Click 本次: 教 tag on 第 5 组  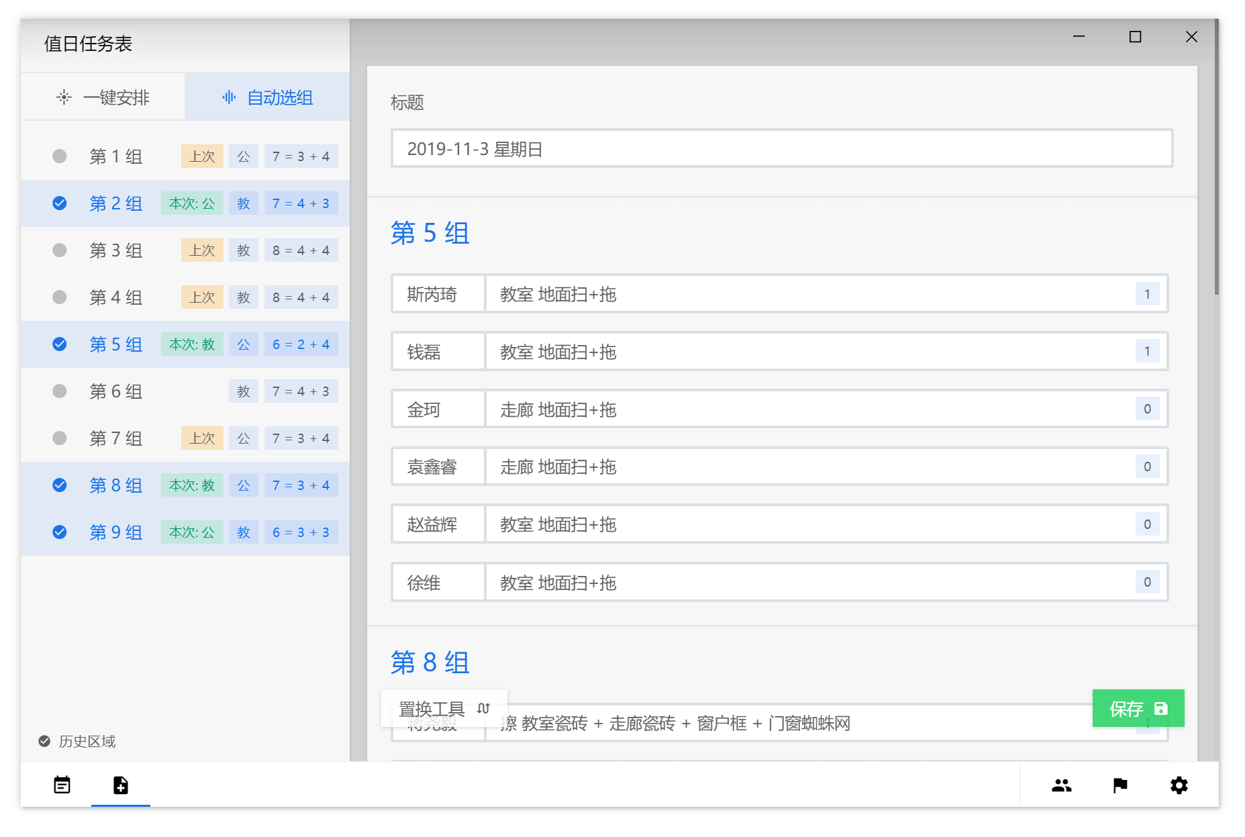(x=192, y=344)
